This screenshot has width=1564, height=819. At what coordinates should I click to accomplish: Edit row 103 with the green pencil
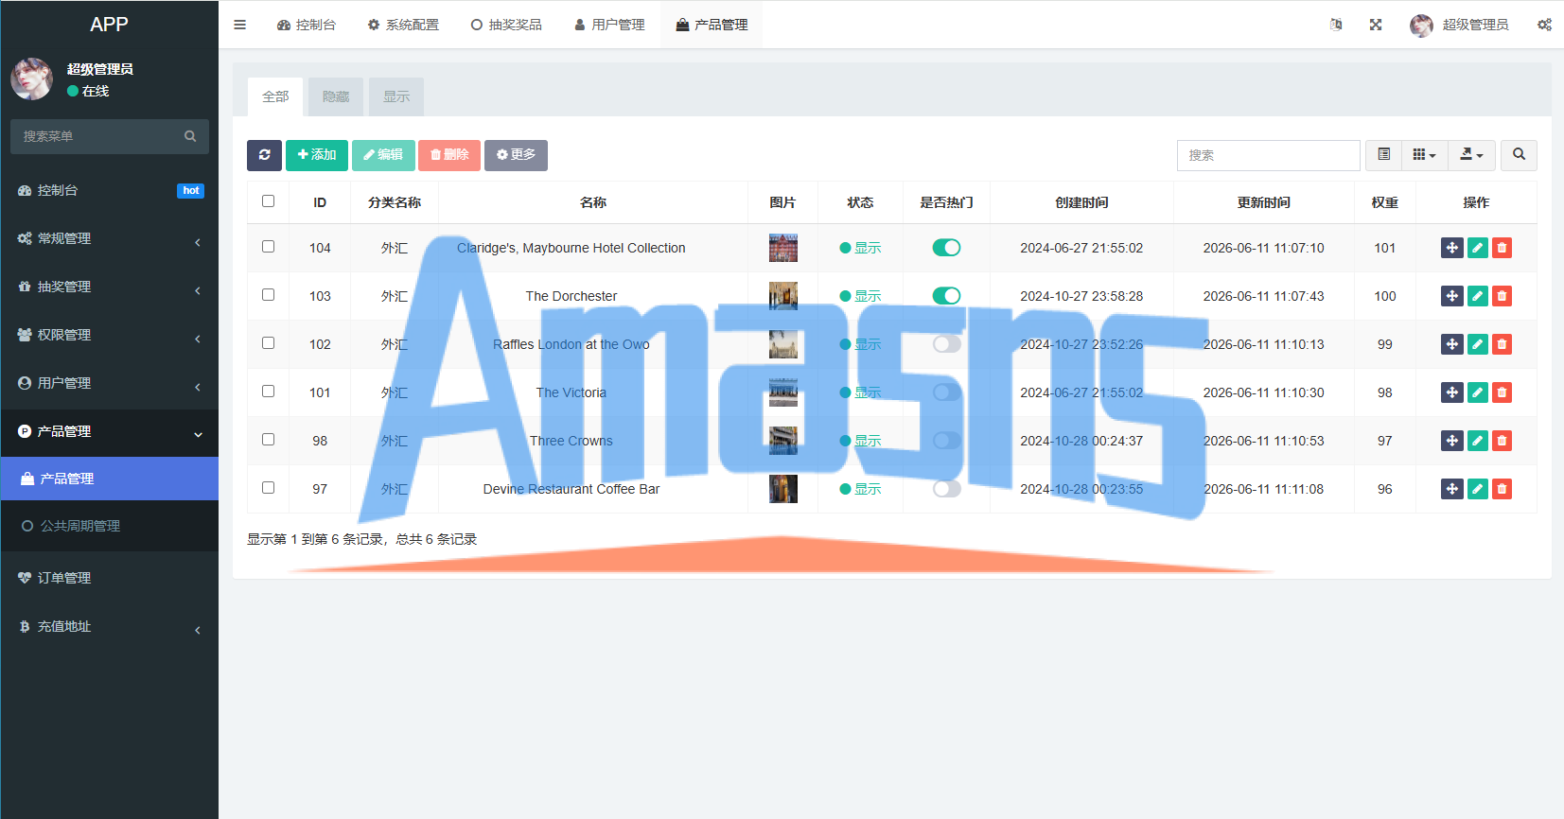click(1478, 296)
